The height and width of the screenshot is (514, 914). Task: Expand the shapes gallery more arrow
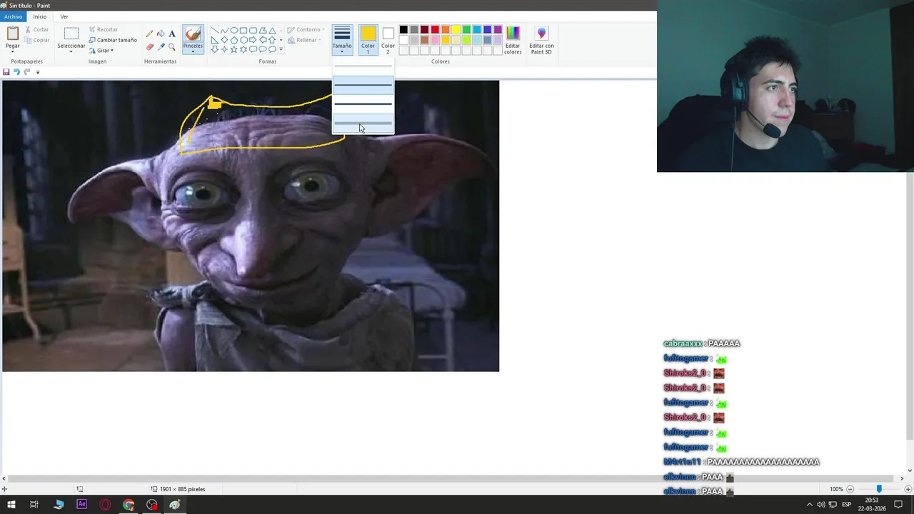pos(281,49)
